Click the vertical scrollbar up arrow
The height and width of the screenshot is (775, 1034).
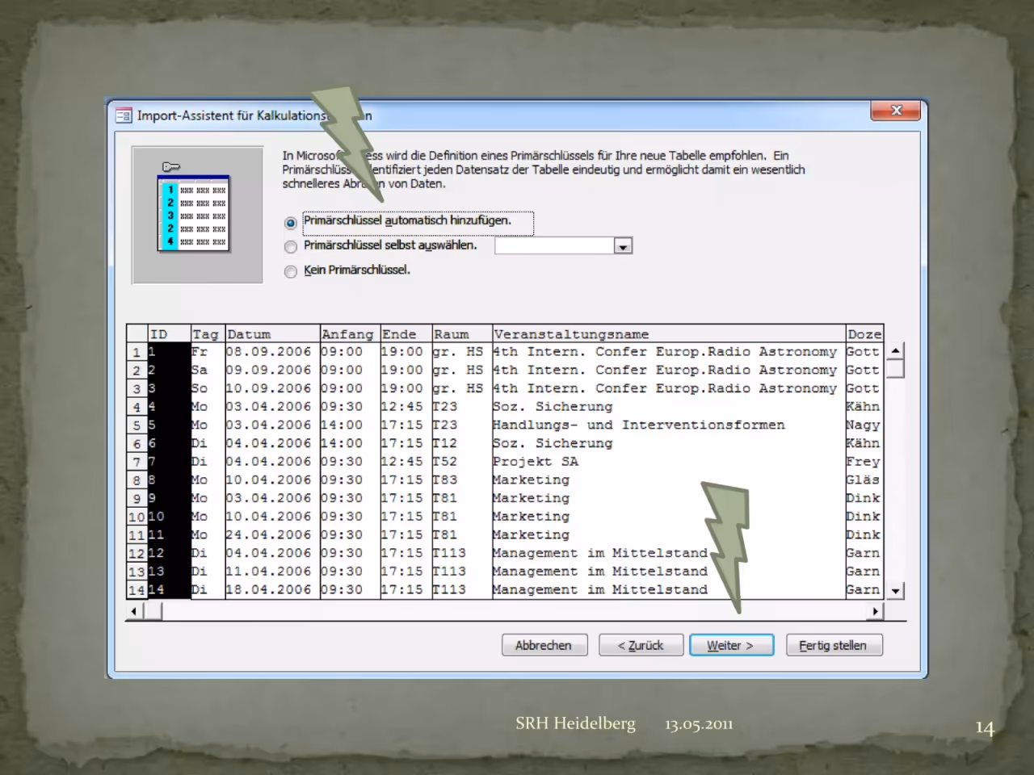[895, 350]
